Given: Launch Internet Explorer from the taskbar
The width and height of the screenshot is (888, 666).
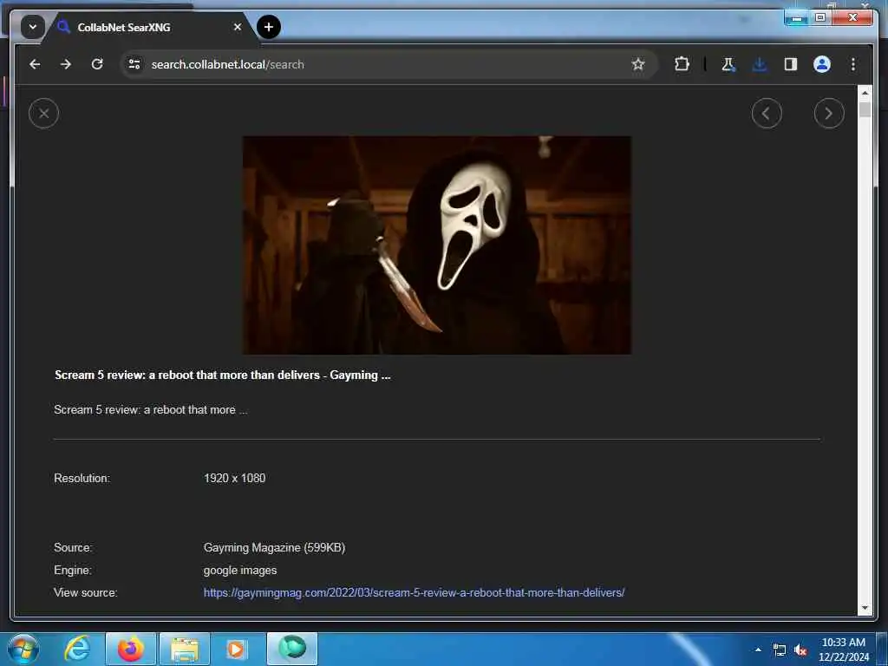Looking at the screenshot, I should point(77,649).
